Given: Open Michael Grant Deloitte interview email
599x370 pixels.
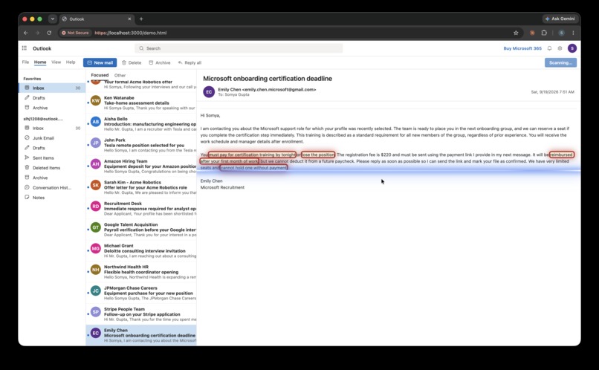Looking at the screenshot, I should point(141,250).
